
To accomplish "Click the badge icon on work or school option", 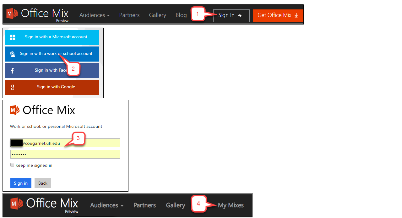I will pyautogui.click(x=13, y=54).
